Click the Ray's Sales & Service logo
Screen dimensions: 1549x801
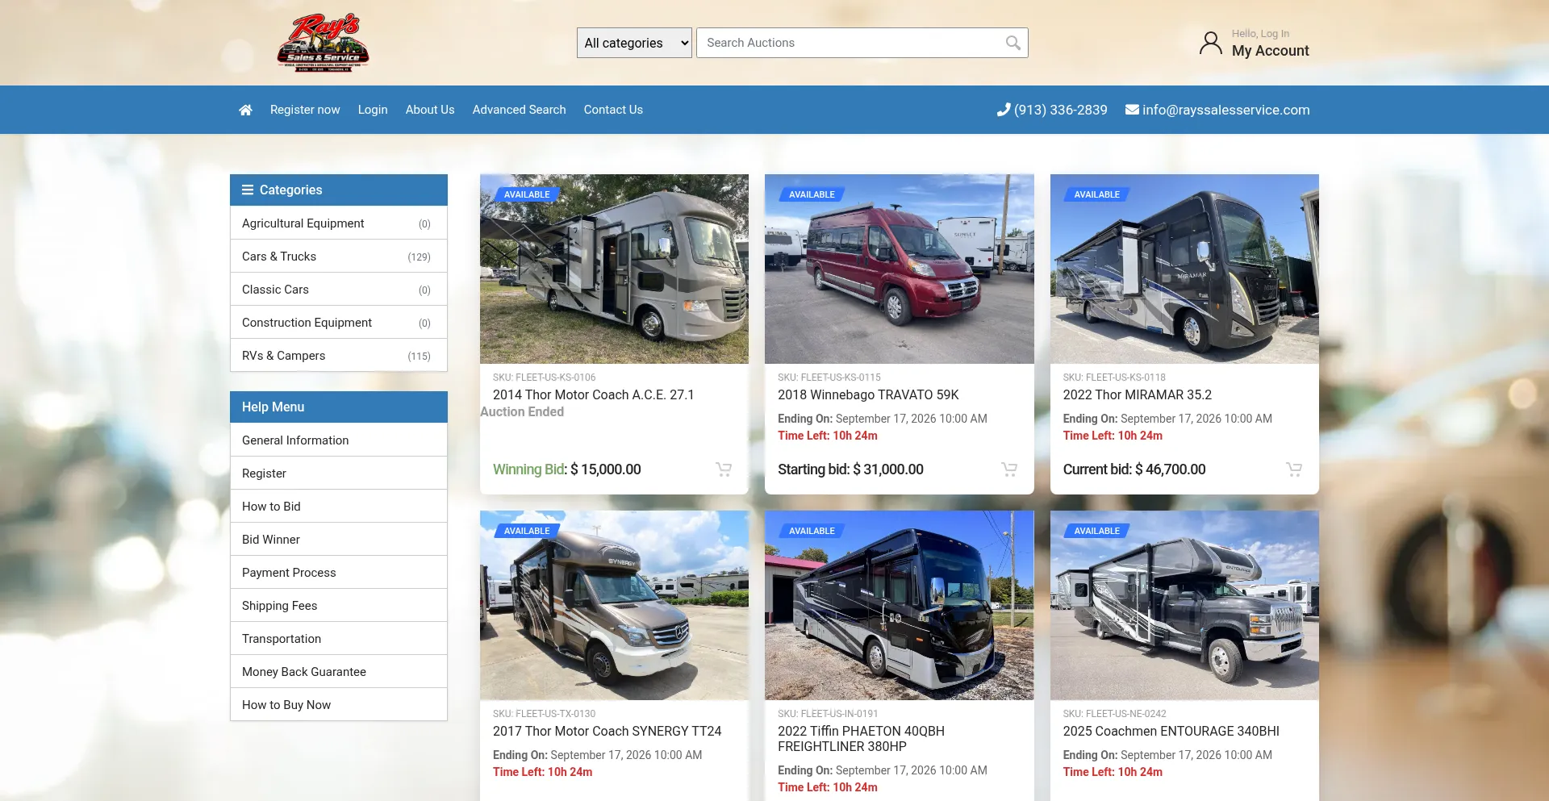(323, 43)
